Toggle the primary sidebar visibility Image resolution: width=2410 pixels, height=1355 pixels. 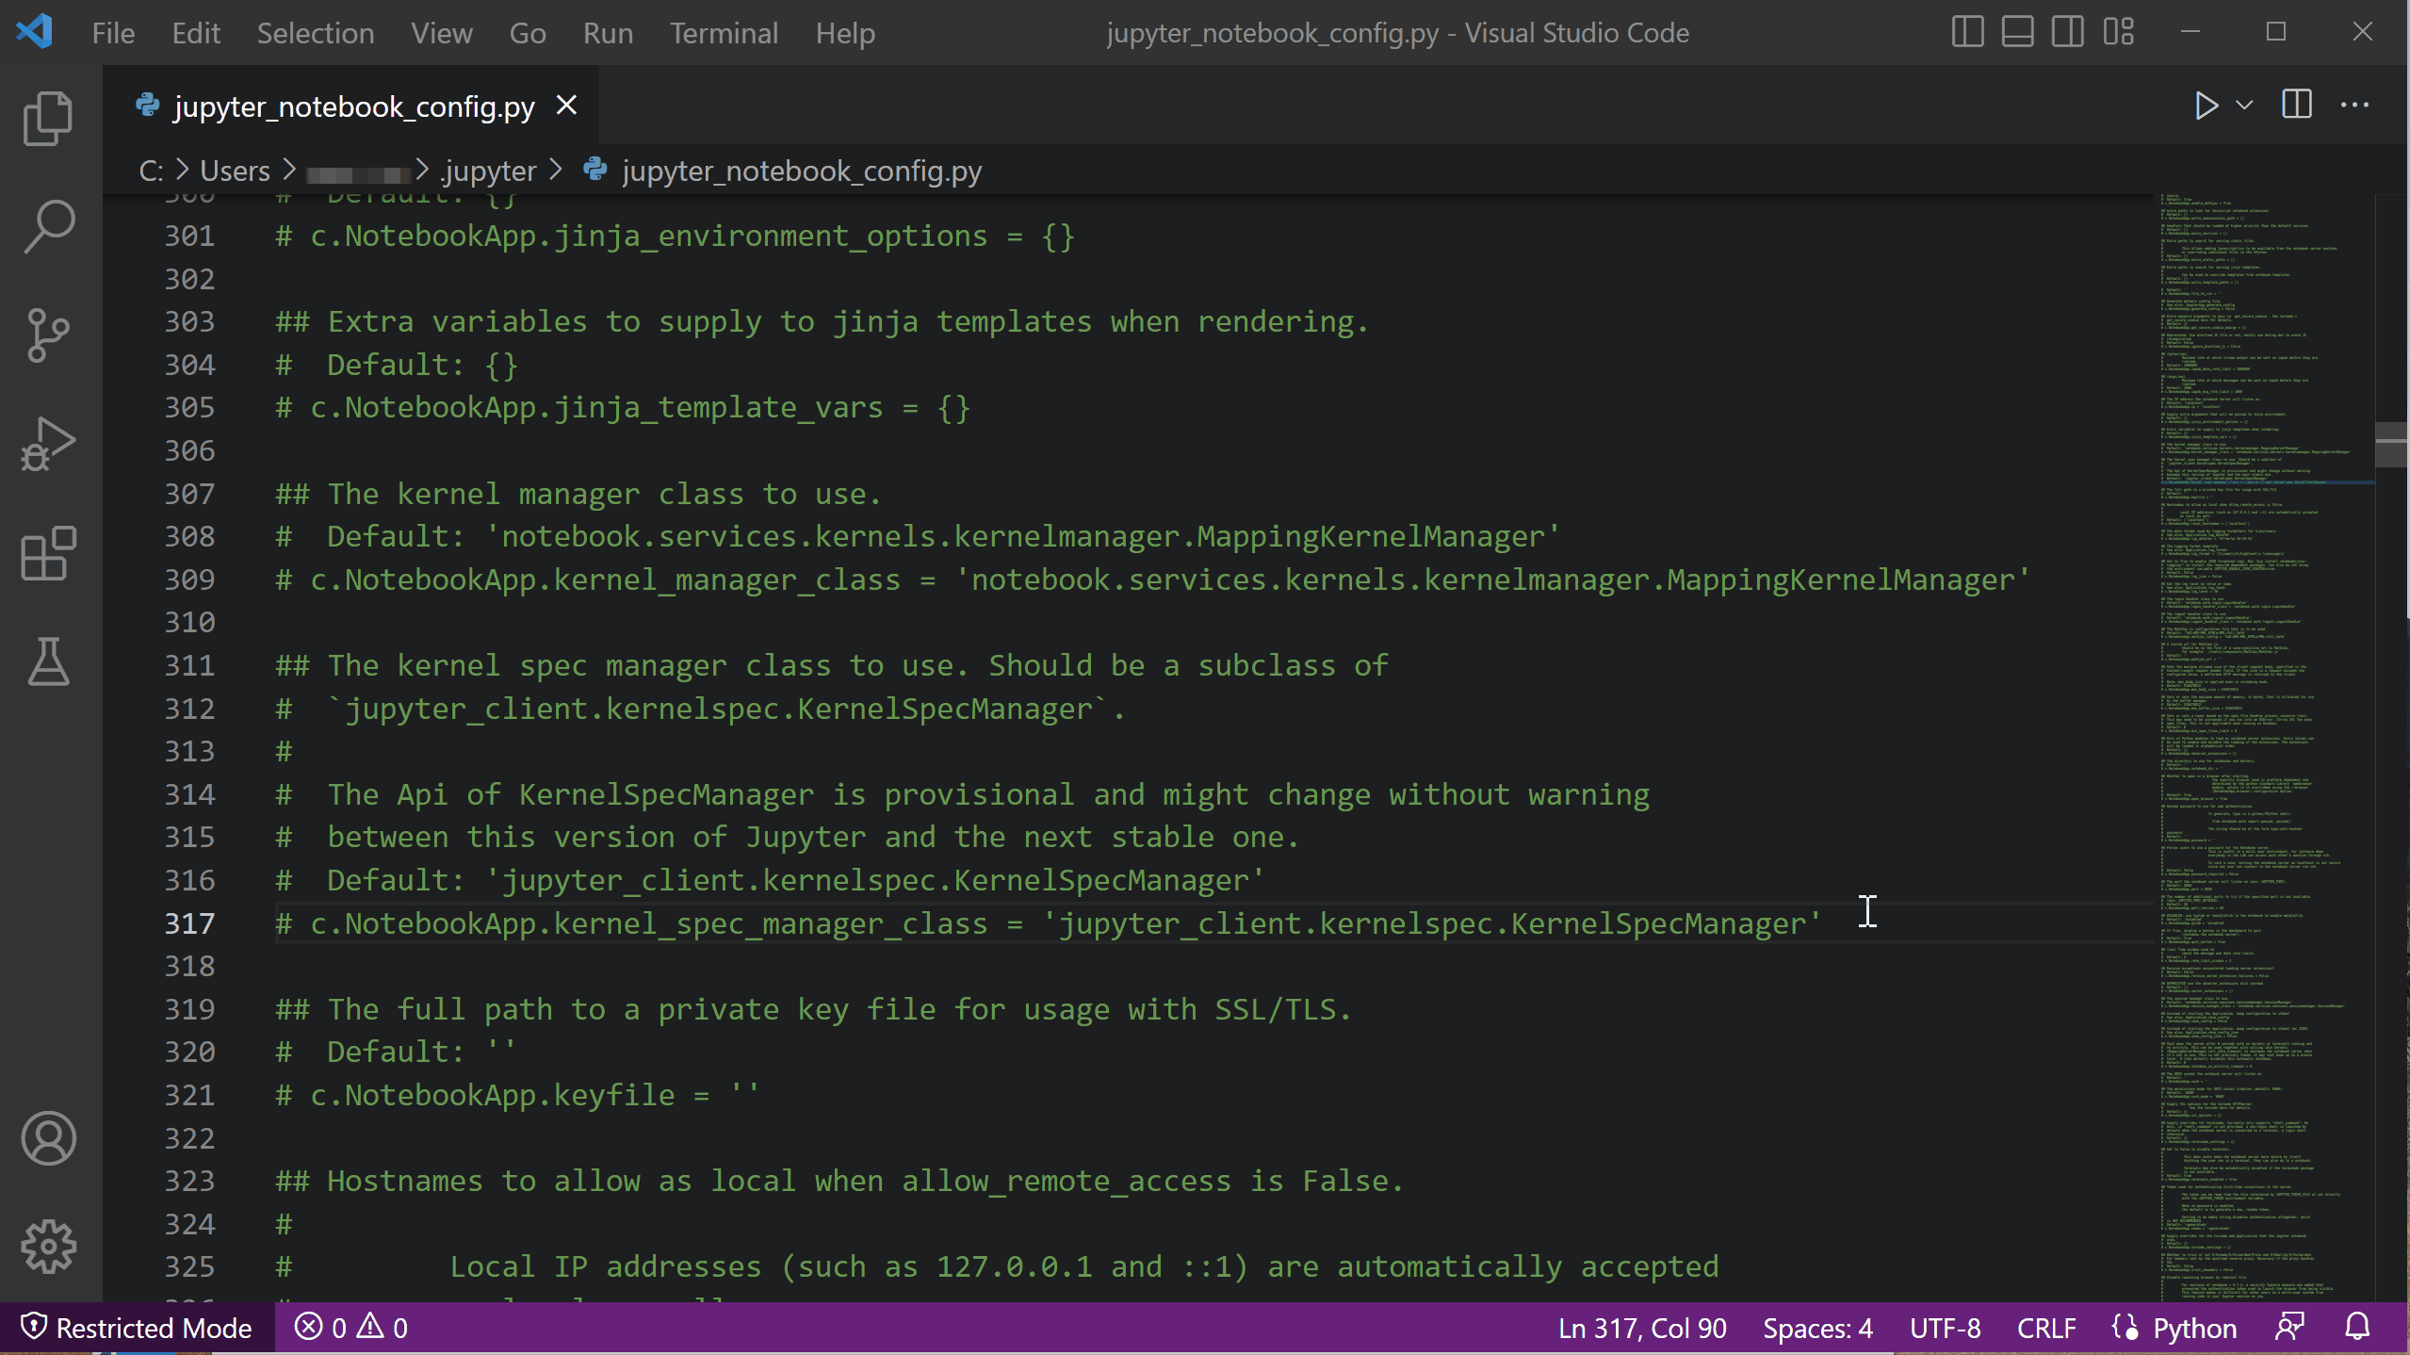[1967, 31]
